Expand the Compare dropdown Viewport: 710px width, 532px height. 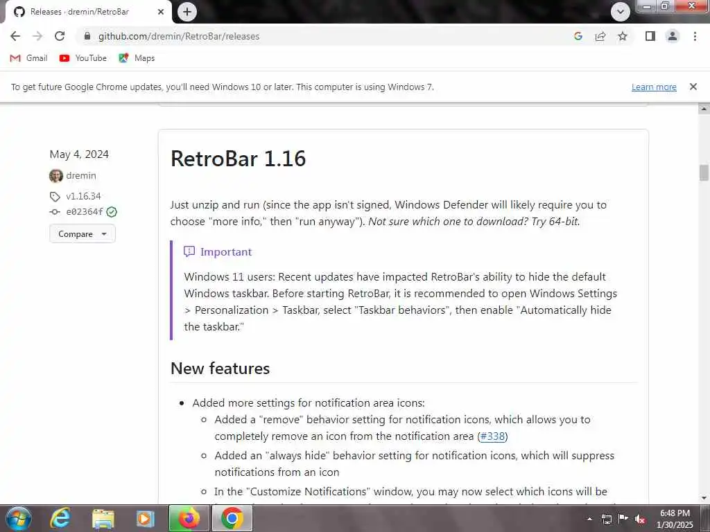coord(83,234)
